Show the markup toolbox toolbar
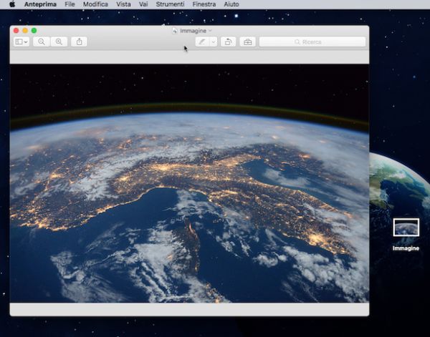The height and width of the screenshot is (337, 430). (x=248, y=42)
